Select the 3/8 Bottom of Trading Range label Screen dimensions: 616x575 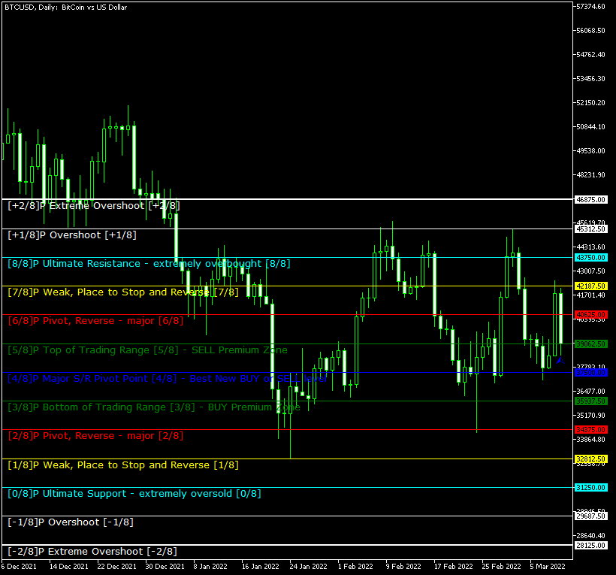pyautogui.click(x=154, y=407)
